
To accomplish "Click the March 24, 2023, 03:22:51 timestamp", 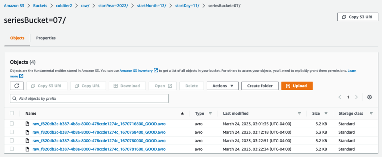I will (257, 141).
